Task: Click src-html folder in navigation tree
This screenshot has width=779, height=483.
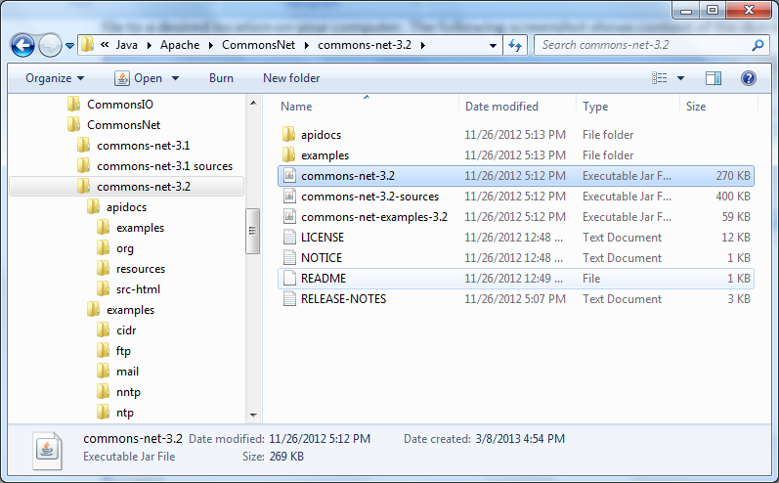Action: [x=129, y=289]
